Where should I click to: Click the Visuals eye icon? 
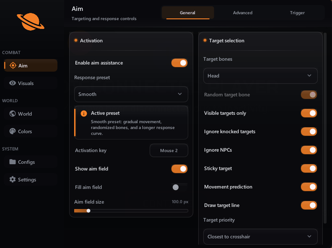(x=13, y=83)
